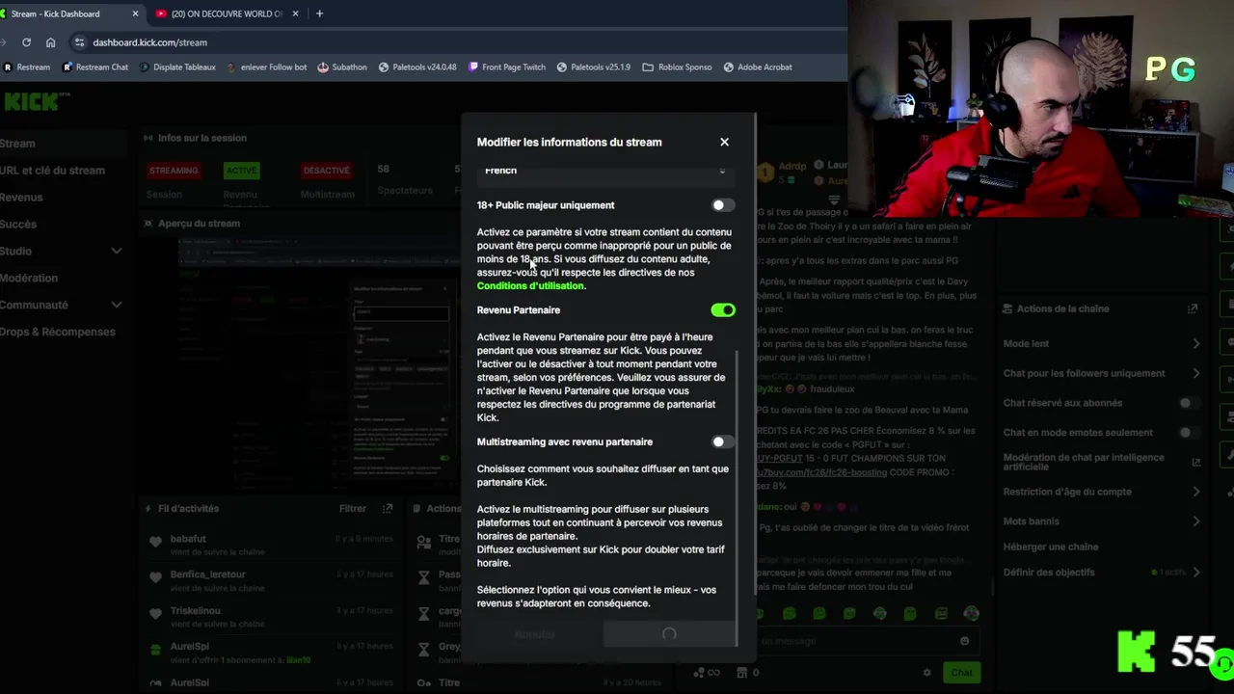
Task: Open Mode lent settings
Action: point(1102,344)
